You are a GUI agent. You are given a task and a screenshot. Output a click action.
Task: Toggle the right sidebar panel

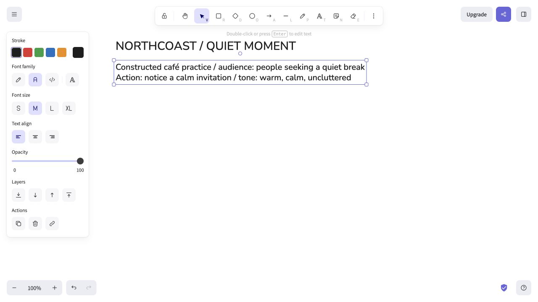coord(524,14)
